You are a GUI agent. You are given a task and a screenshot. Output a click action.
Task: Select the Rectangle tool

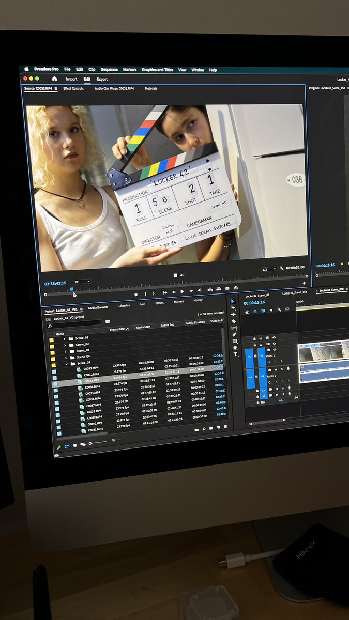click(235, 341)
